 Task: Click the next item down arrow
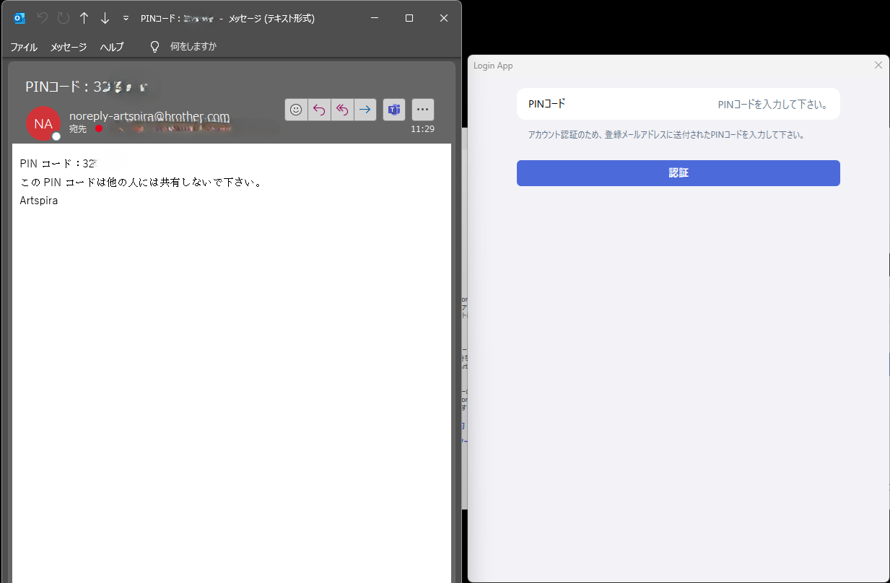[x=105, y=18]
